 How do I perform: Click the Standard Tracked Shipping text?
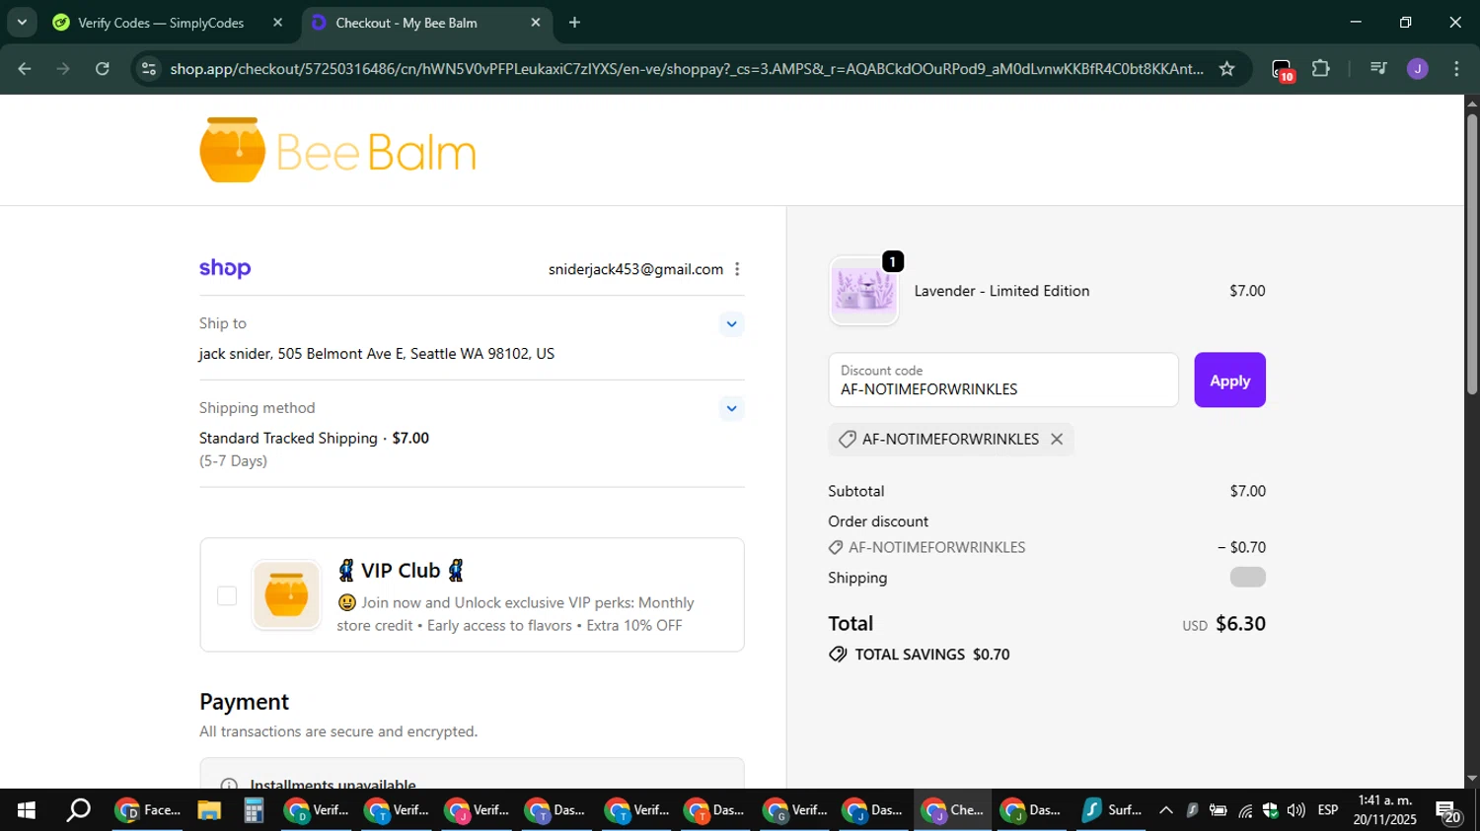click(x=288, y=438)
